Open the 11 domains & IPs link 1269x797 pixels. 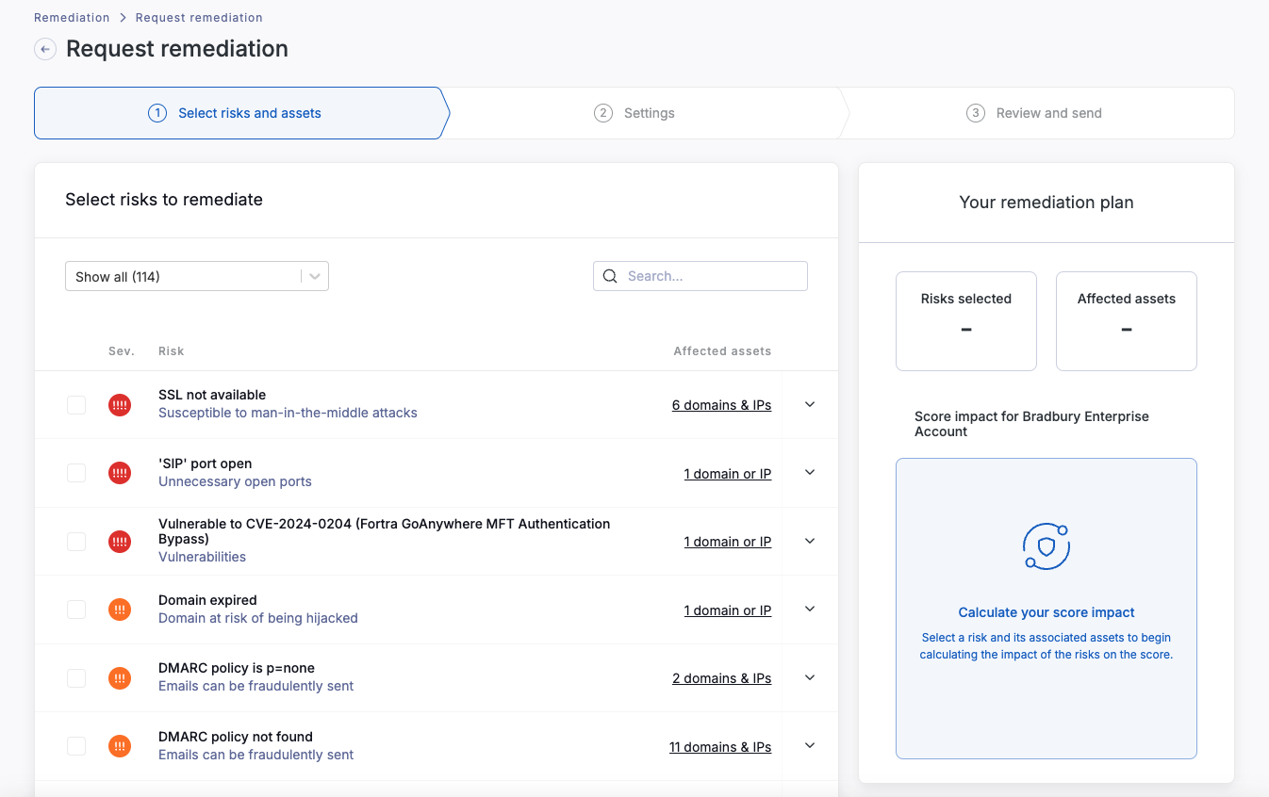pyautogui.click(x=720, y=747)
